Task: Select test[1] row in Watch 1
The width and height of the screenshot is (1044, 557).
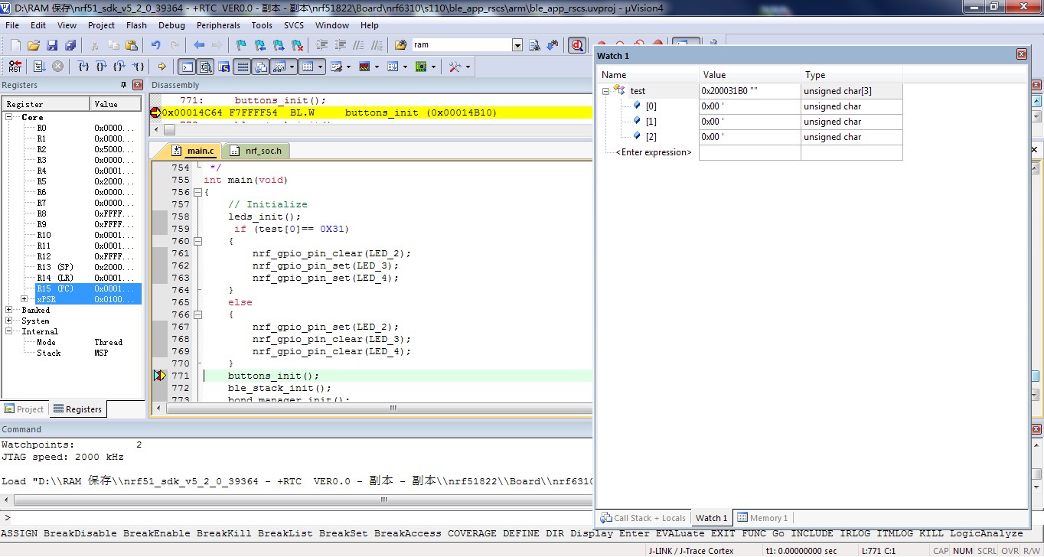Action: (752, 122)
